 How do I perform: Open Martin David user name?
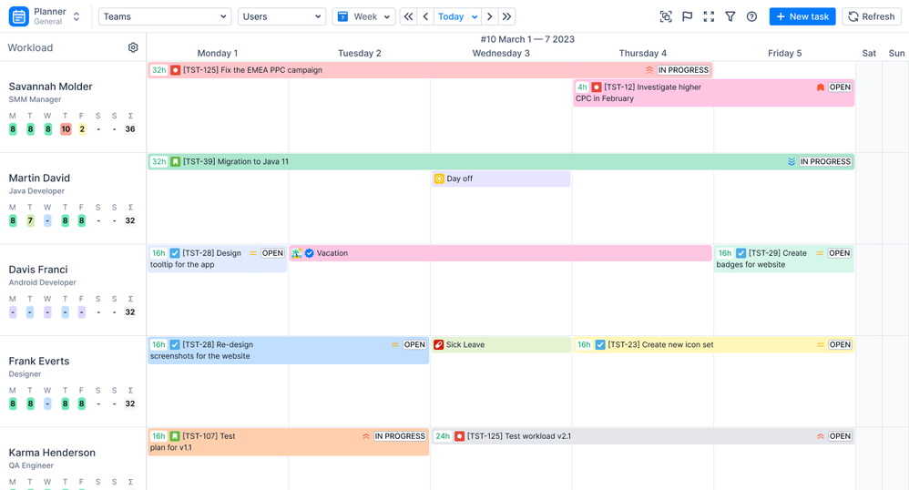pos(39,178)
